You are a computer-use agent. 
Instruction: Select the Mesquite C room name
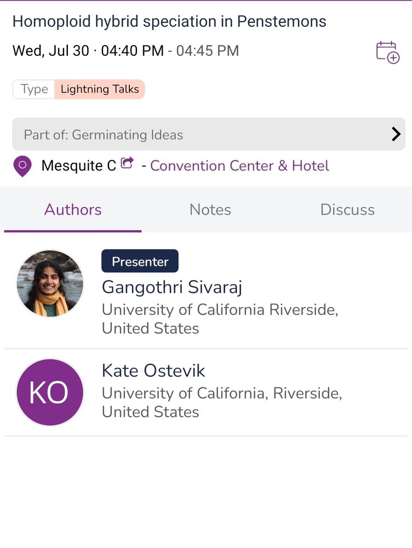(x=79, y=165)
